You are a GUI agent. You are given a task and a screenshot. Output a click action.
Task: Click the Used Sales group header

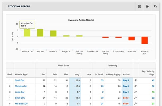(x=64, y=65)
